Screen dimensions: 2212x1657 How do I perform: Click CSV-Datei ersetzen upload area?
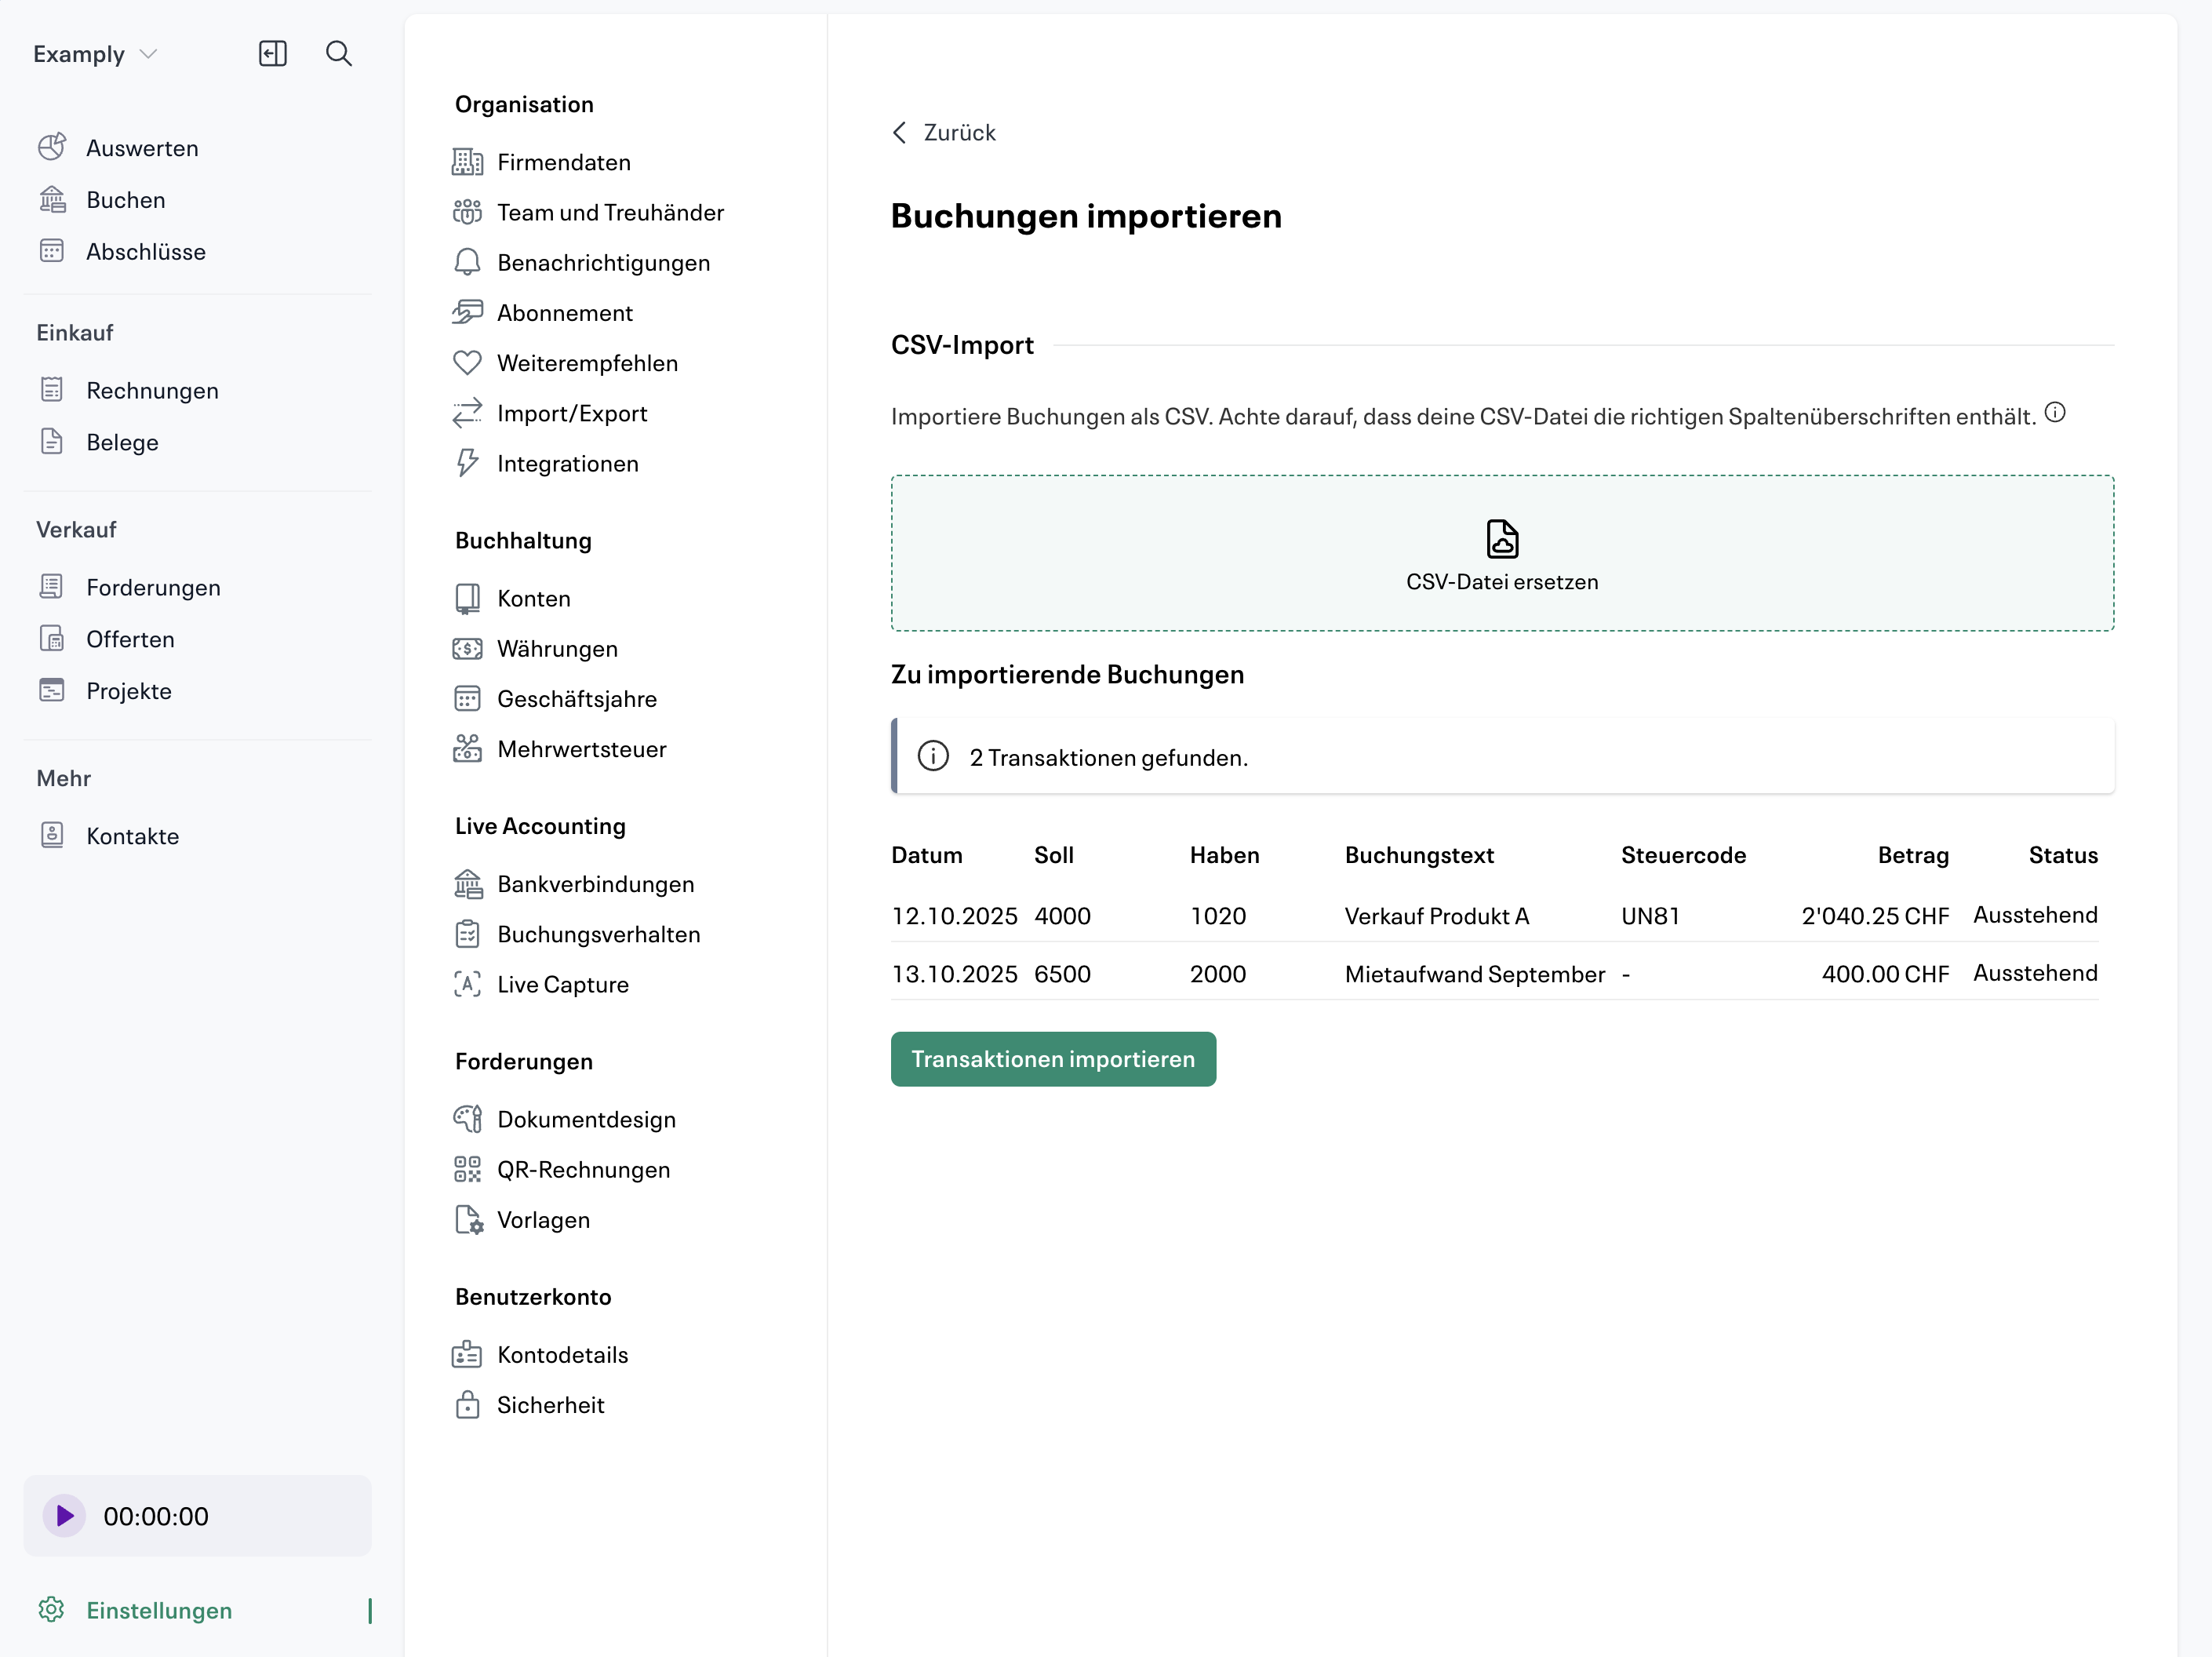click(1501, 553)
